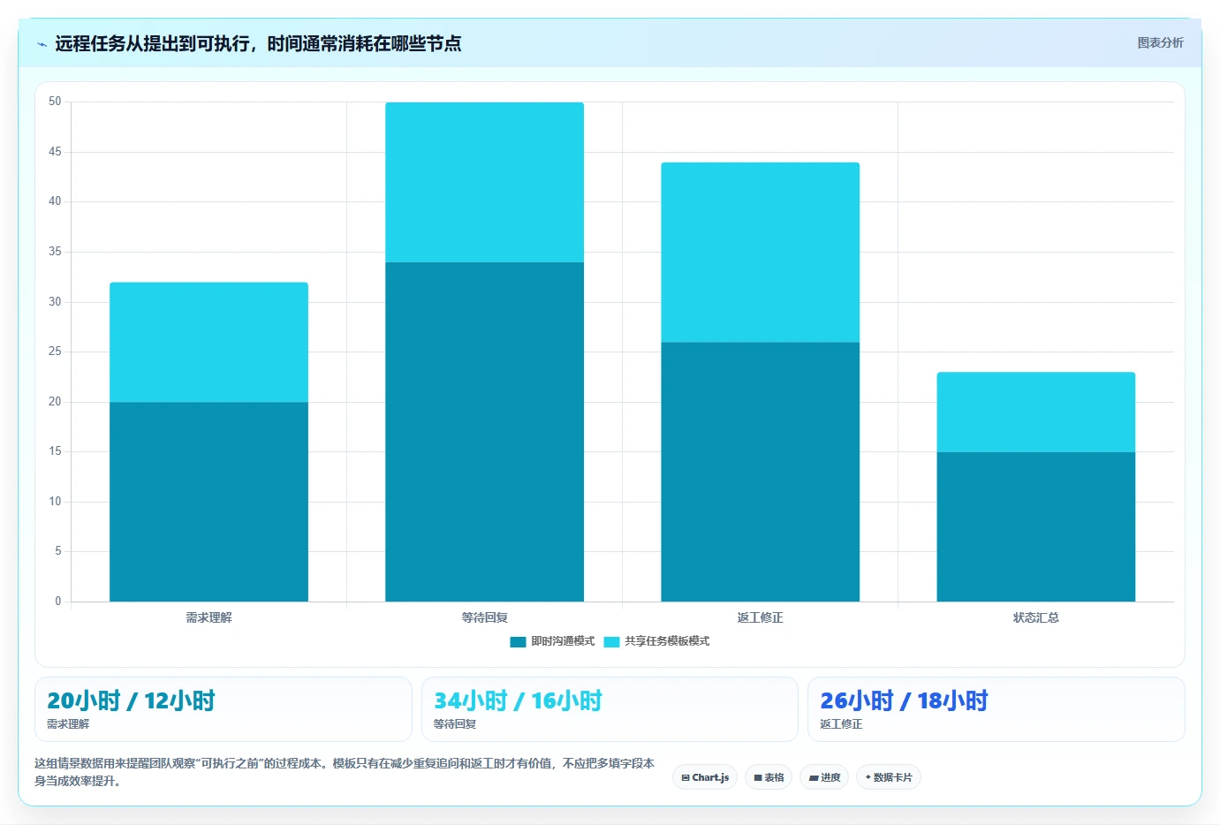Screen dimensions: 1220x825
Task: Toggle the 共享任务模板模式 legend swatch
Action: (611, 642)
